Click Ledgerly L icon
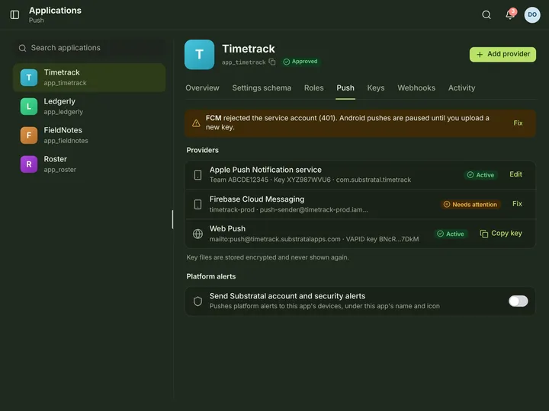This screenshot has width=549, height=411. 29,107
